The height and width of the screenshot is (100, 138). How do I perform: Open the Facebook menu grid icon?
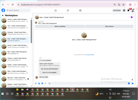pos(124,11)
